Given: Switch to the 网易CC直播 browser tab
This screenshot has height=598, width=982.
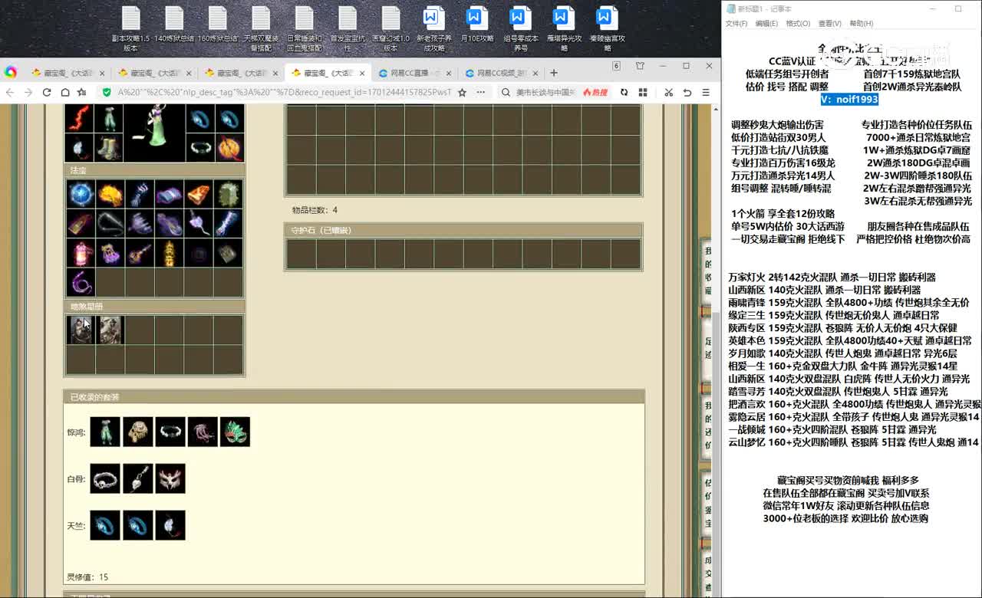Looking at the screenshot, I should click(414, 73).
